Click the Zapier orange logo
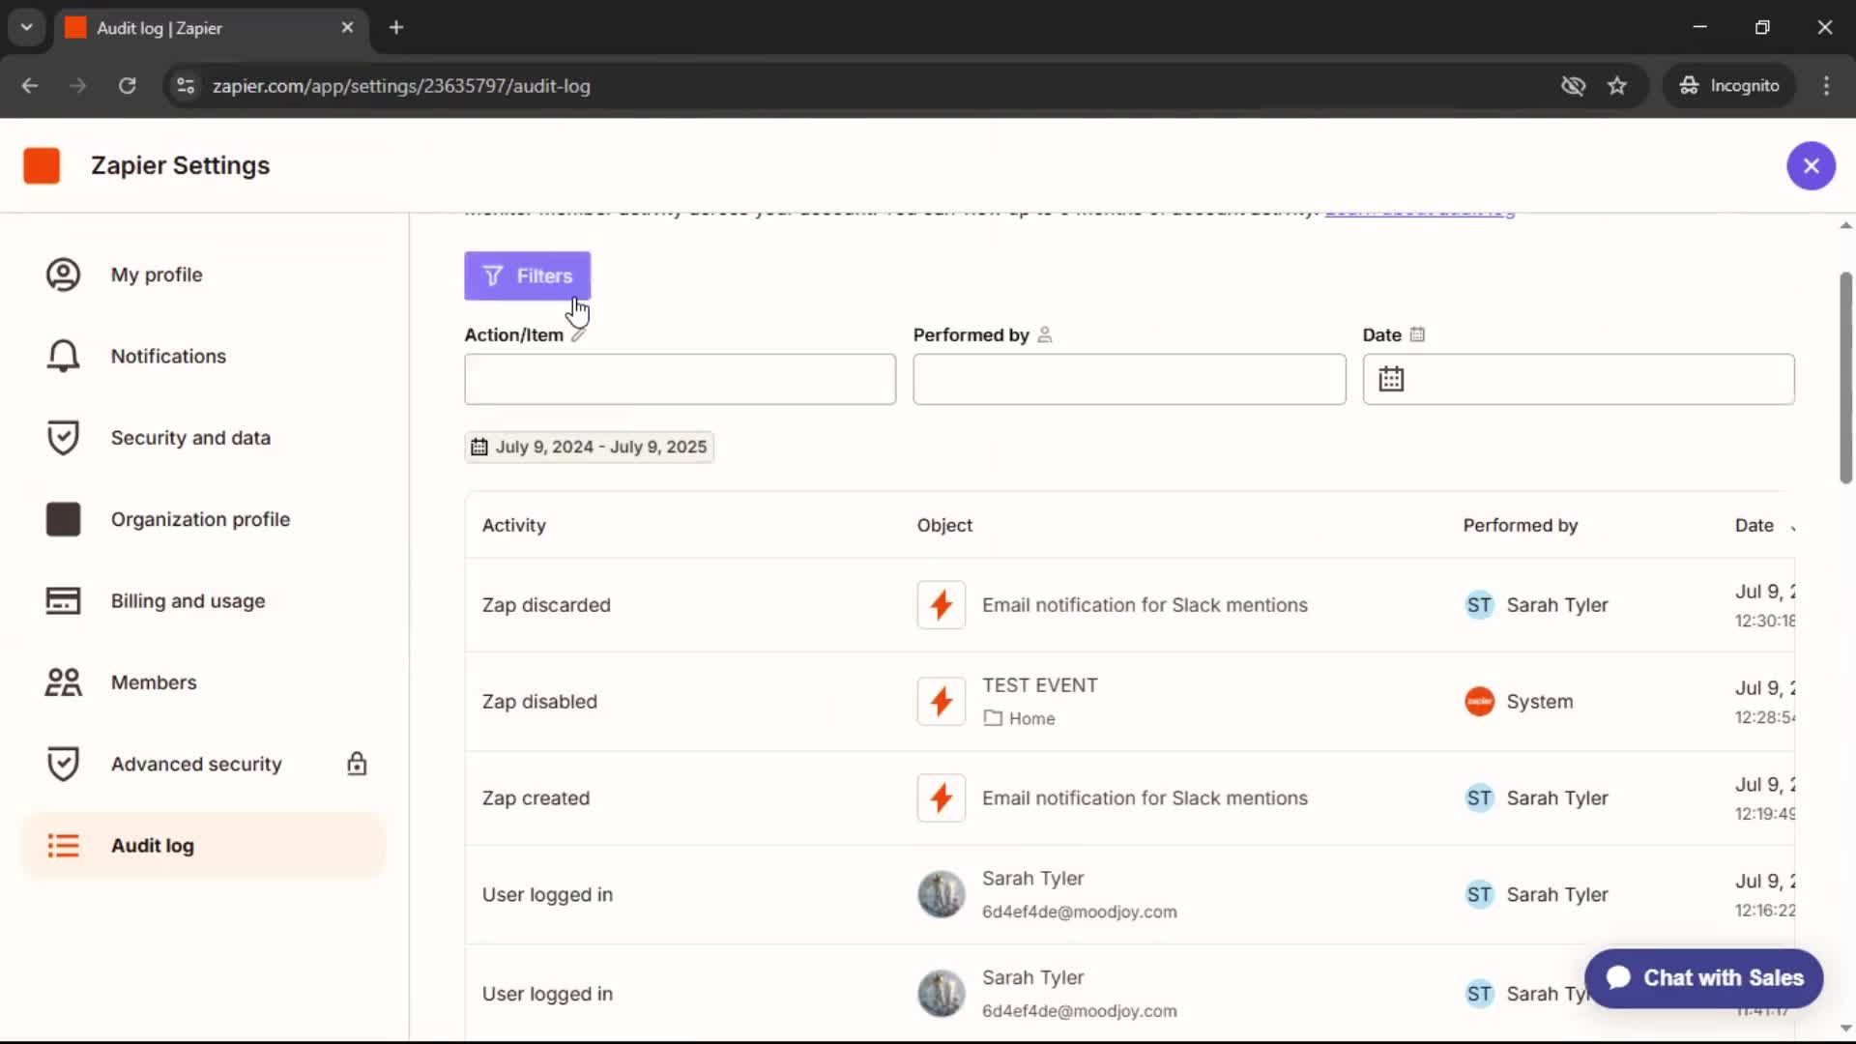Screen dimensions: 1856x1044 point(42,165)
